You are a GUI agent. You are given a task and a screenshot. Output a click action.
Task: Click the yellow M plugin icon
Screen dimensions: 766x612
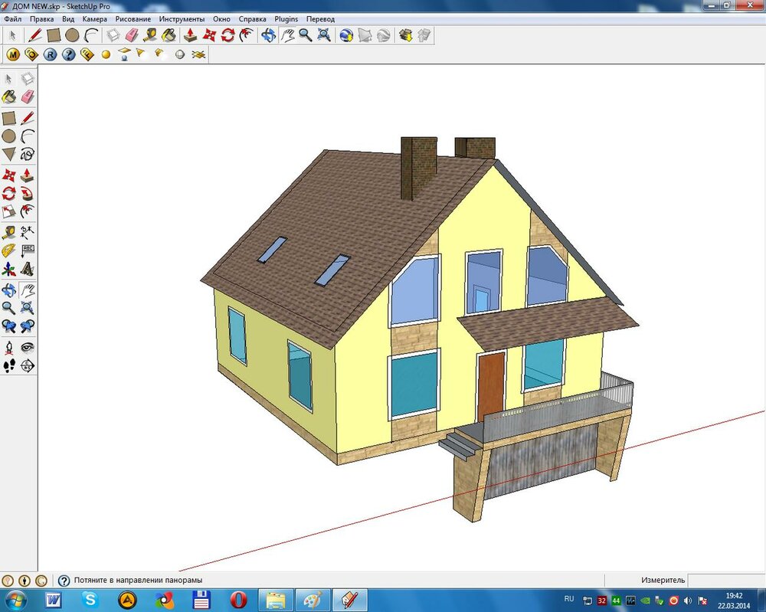(13, 54)
